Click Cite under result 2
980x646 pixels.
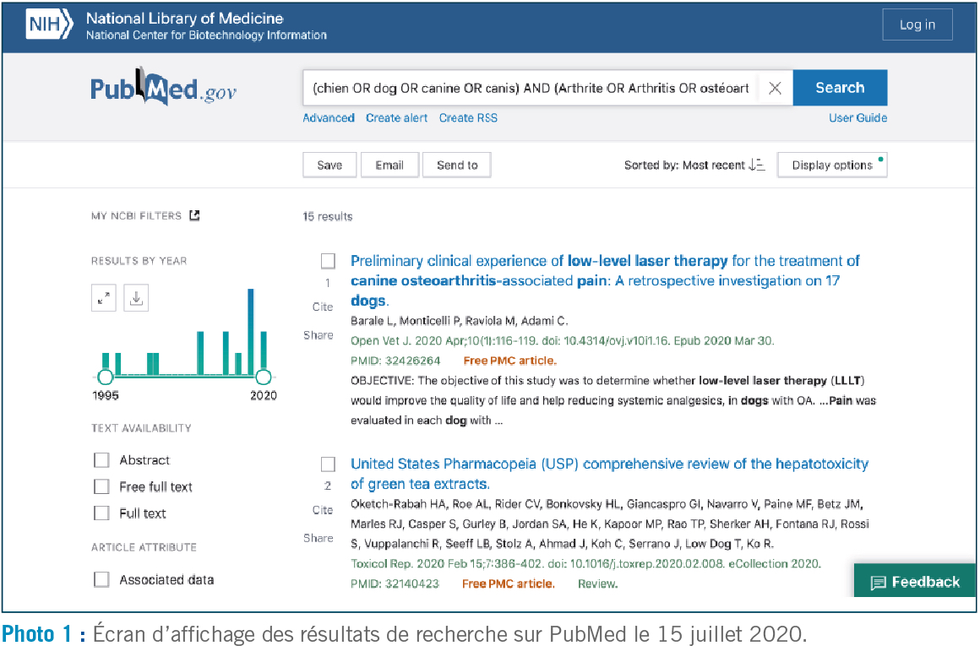(x=323, y=510)
